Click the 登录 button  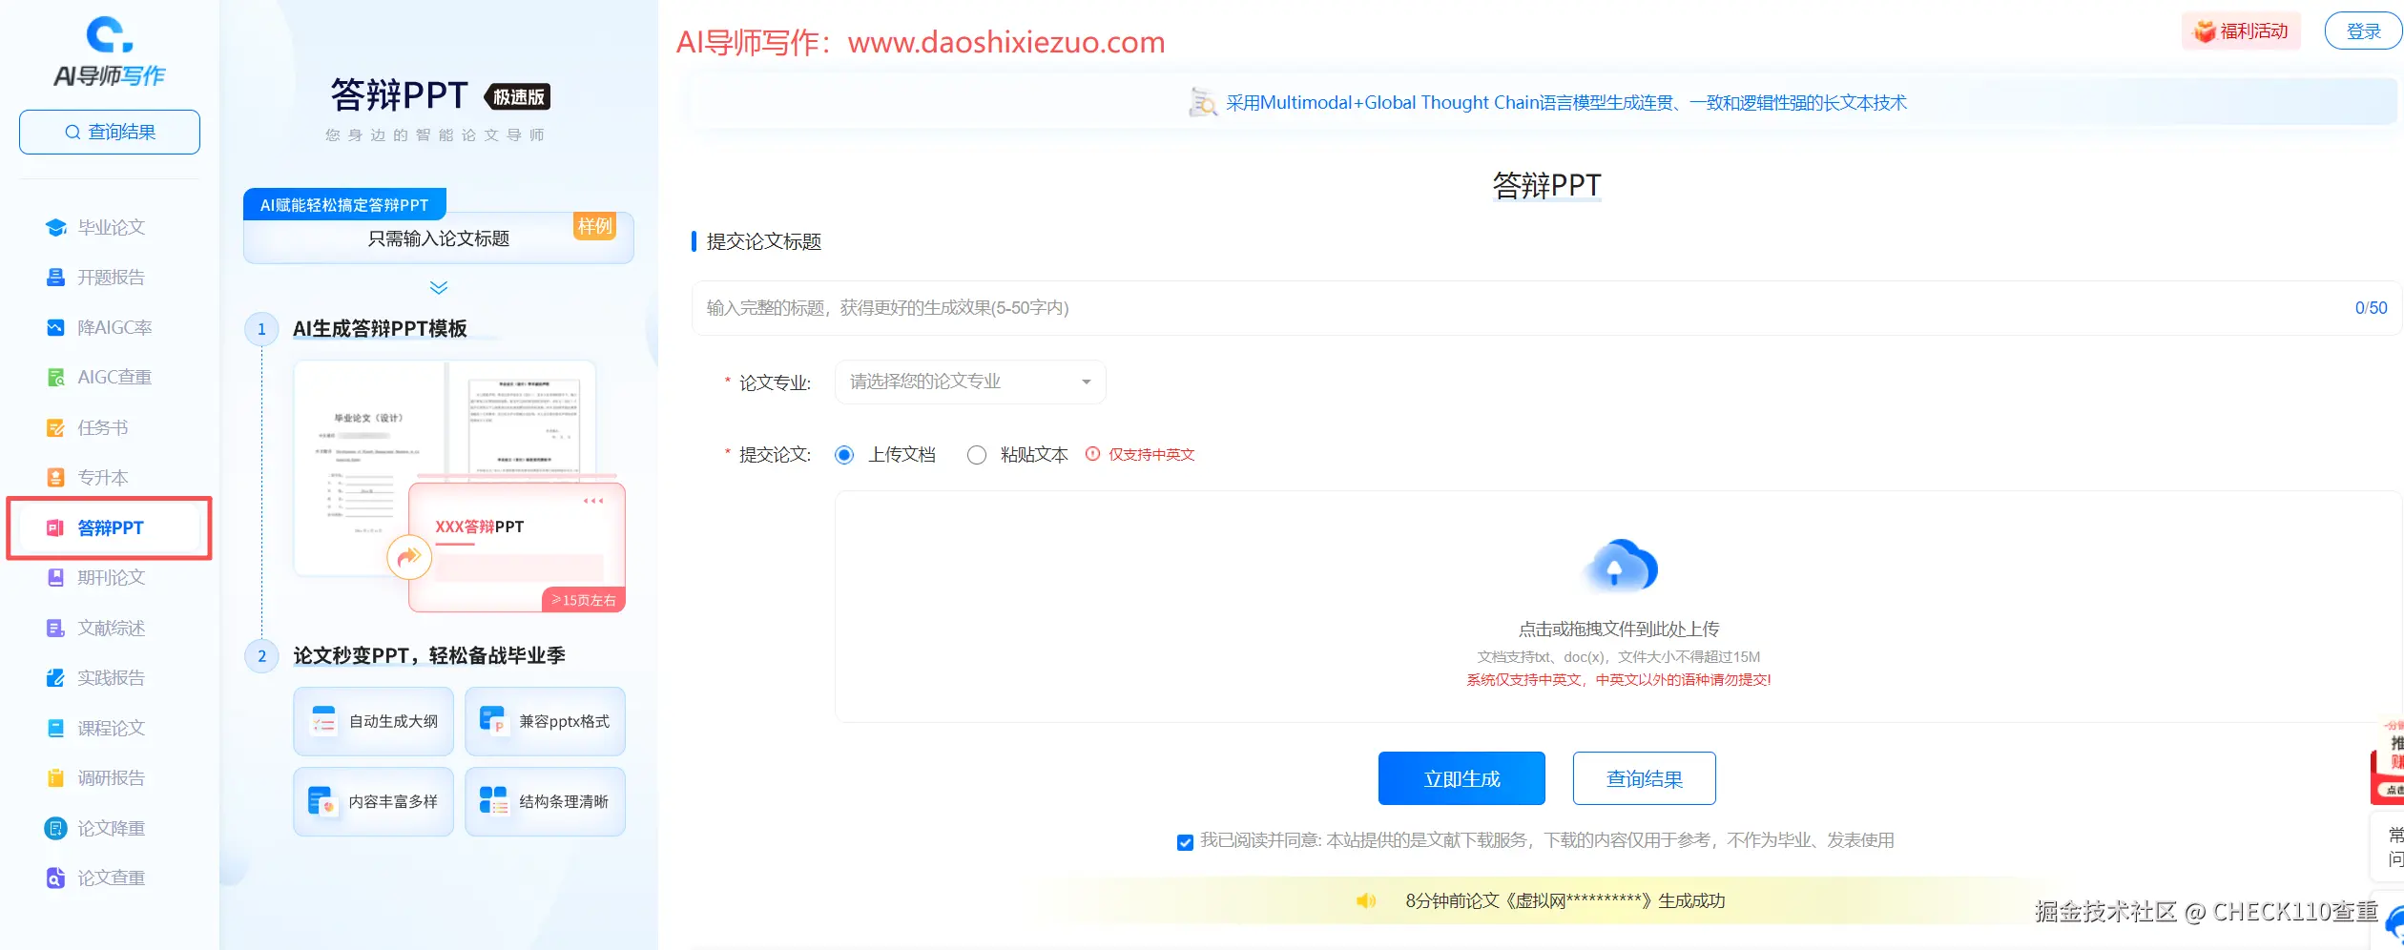click(2363, 31)
